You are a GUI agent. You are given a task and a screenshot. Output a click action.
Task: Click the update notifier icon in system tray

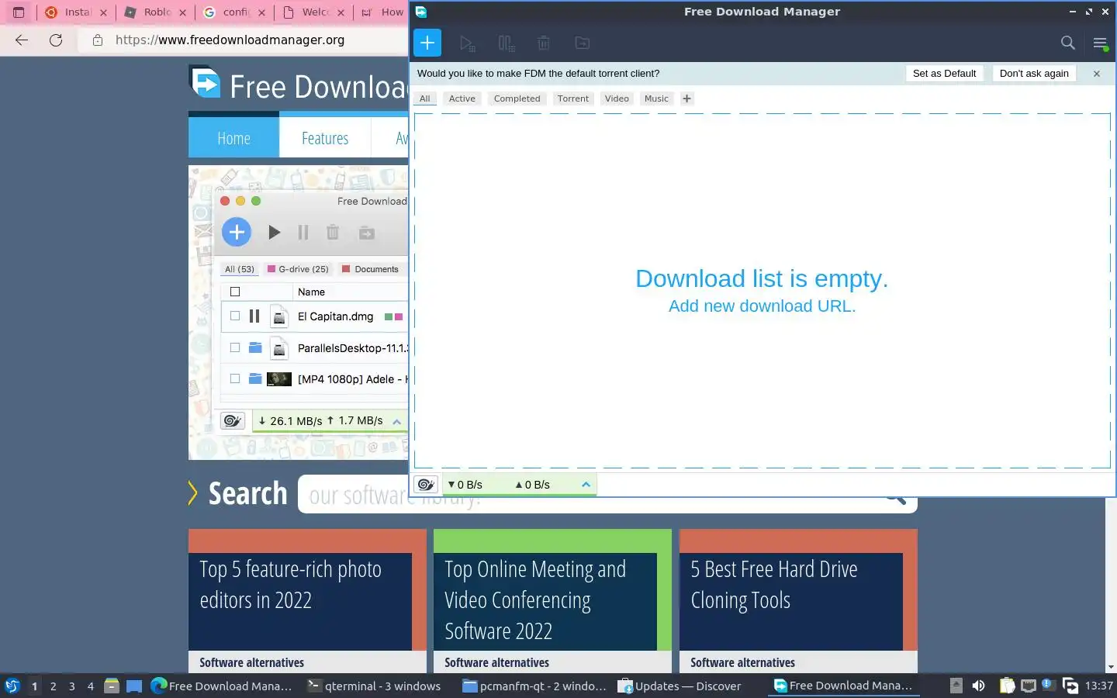coord(1049,685)
